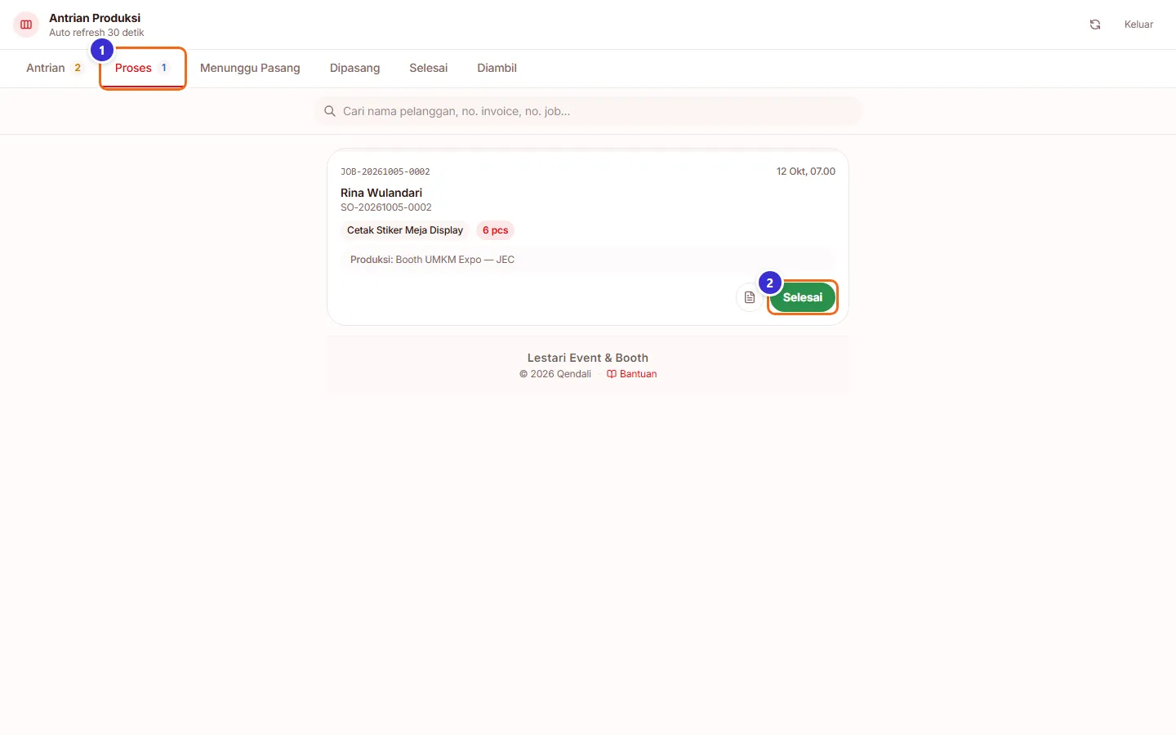Click order number SO-20261005-0002
1176x735 pixels.
[x=386, y=207]
